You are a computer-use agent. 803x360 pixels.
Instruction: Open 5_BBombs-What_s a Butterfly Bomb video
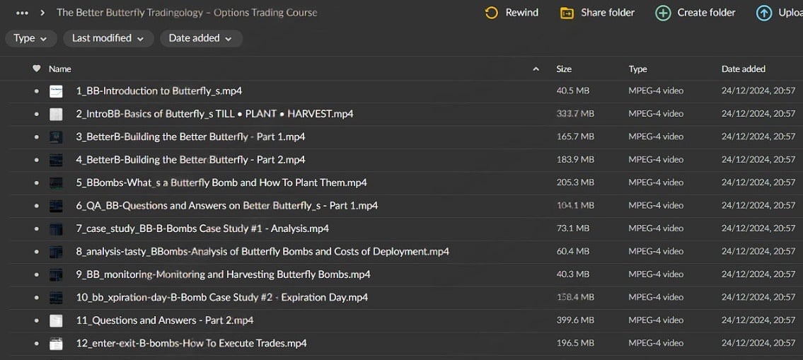pos(221,182)
